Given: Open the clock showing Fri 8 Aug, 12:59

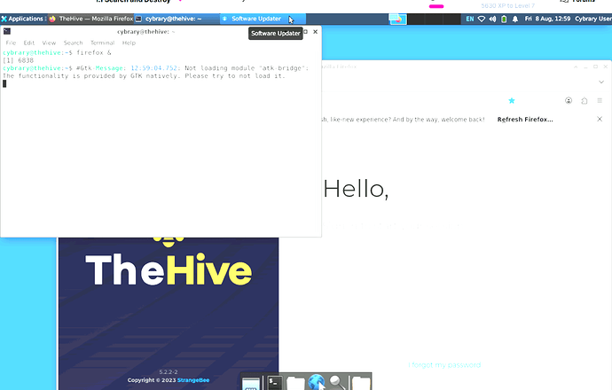Looking at the screenshot, I should pos(547,19).
